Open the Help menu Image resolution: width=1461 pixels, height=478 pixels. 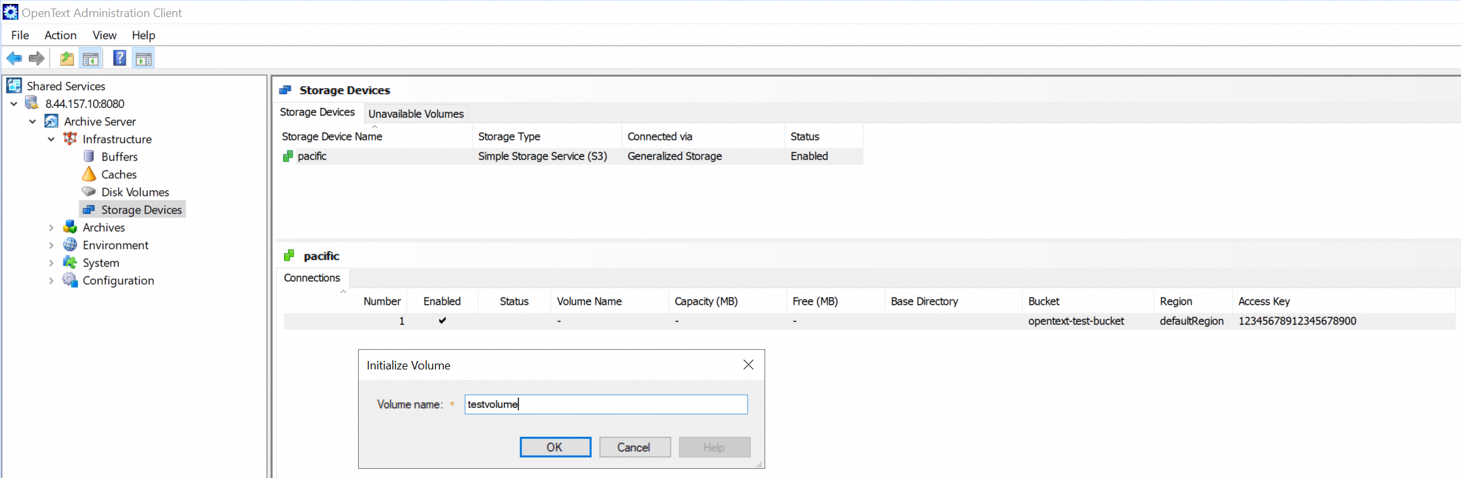143,35
